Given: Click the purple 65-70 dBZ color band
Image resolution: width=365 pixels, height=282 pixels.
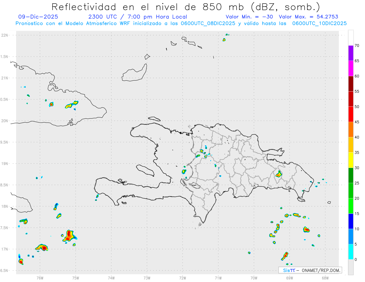Looking at the screenshot, I should tap(351, 53).
